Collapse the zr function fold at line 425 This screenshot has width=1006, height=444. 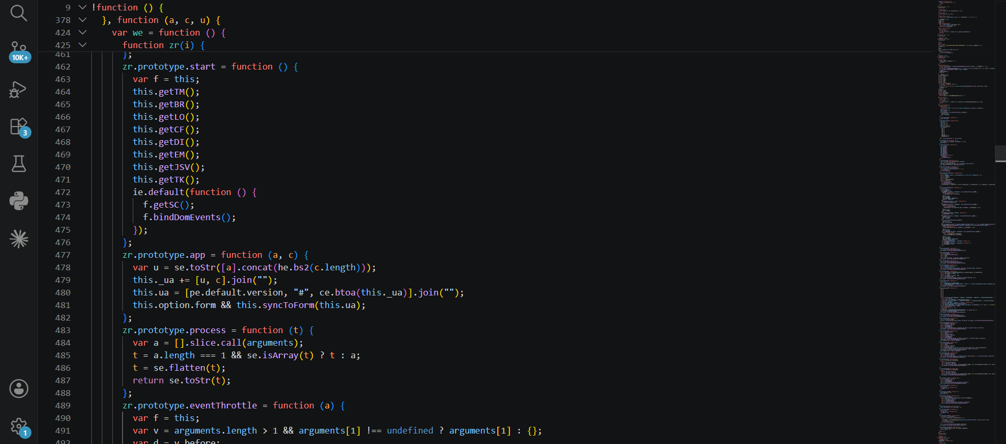pos(82,45)
